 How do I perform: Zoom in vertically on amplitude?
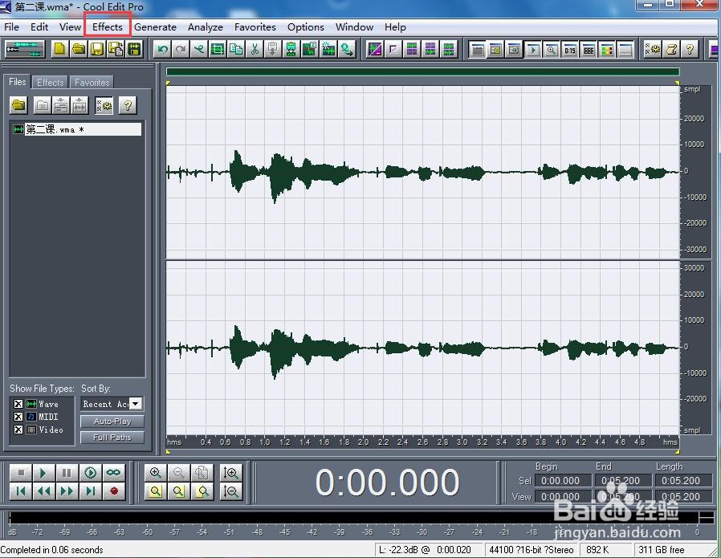(230, 473)
